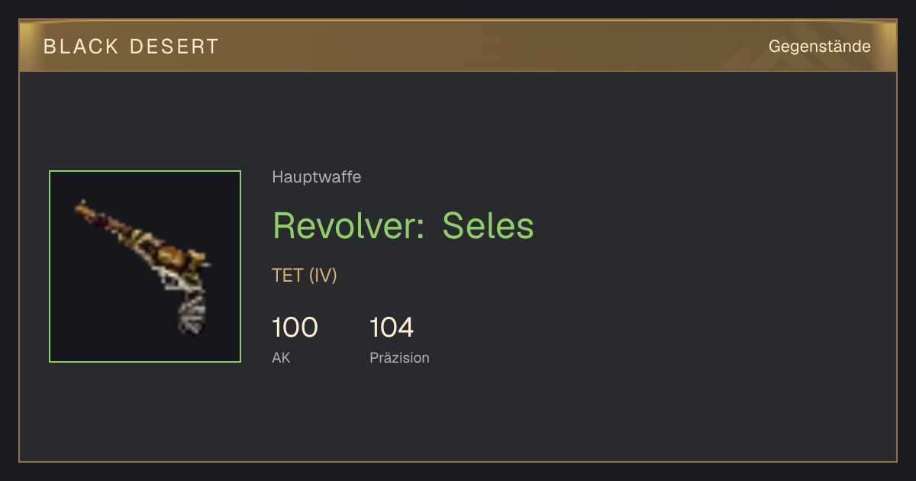Viewport: 916px width, 481px height.
Task: Click the Präzision stat label
Action: [x=399, y=357]
